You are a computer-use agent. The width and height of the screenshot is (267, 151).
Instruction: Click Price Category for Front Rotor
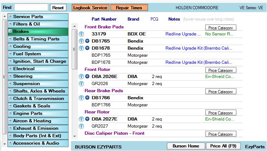coord(221,70)
